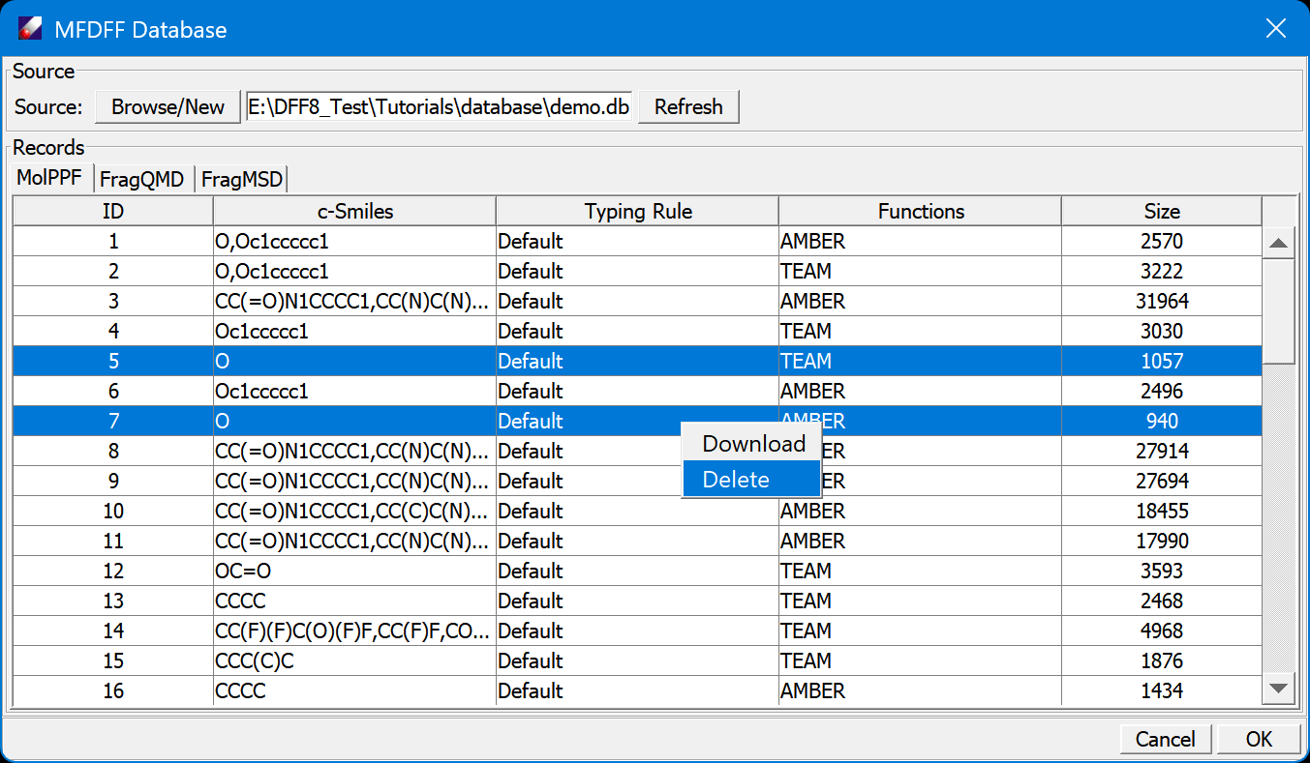Click size value 2570
Screen dimensions: 1310x763
(1162, 241)
